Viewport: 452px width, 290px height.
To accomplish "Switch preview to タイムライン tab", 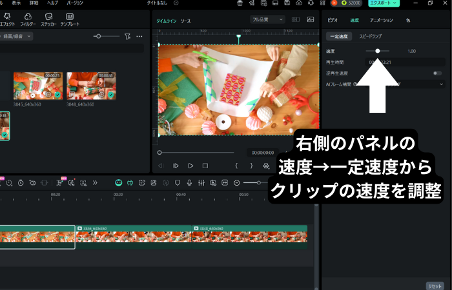I will coord(167,21).
